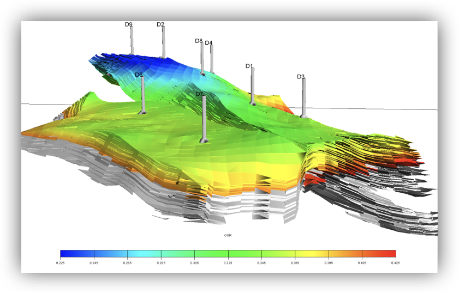Select the D3 well post

click(x=304, y=98)
